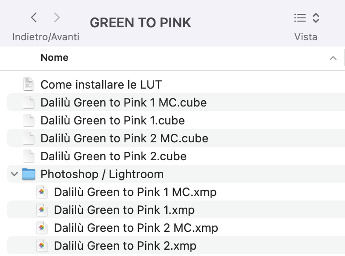The width and height of the screenshot is (345, 256).
Task: Select Dalilù Green to Pink 2 MC.cube file
Action: [176, 138]
